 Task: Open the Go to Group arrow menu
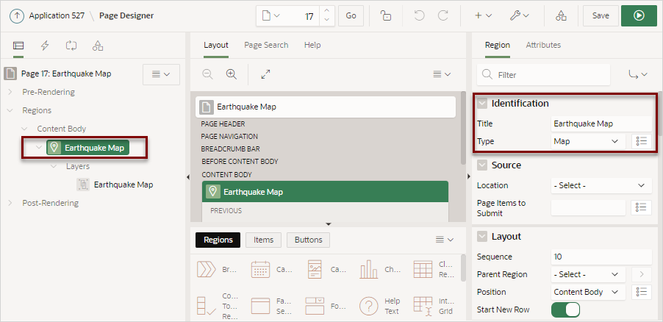click(x=638, y=75)
